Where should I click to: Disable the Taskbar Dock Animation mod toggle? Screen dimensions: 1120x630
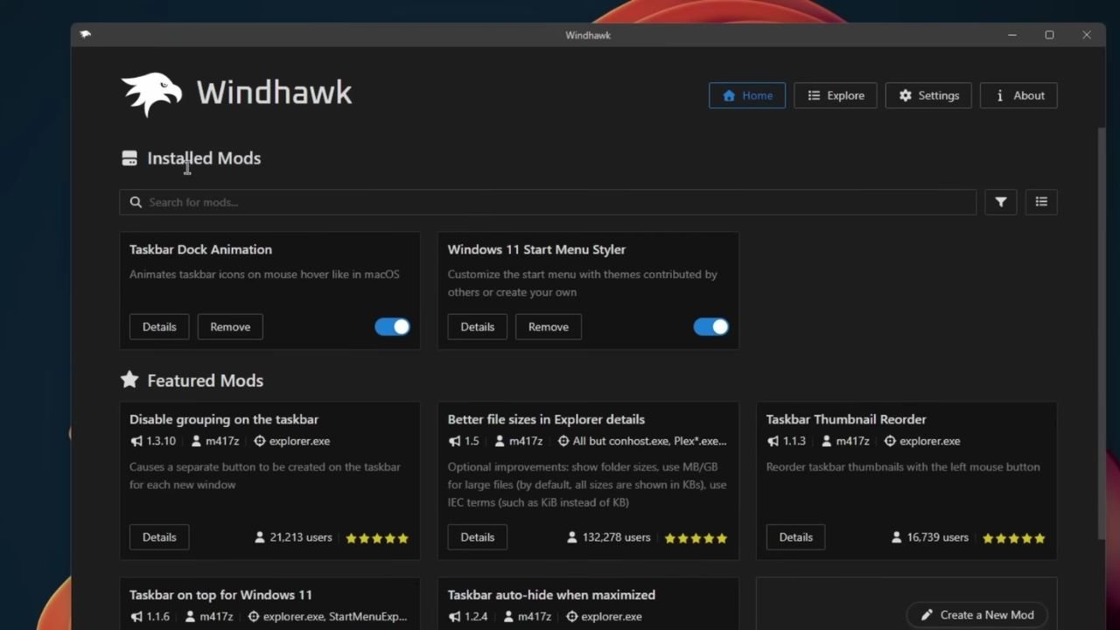click(x=392, y=326)
